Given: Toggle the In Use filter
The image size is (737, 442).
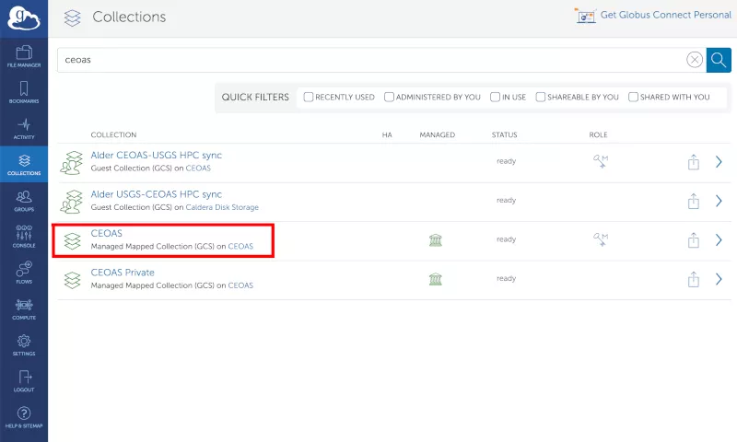Looking at the screenshot, I should 495,97.
